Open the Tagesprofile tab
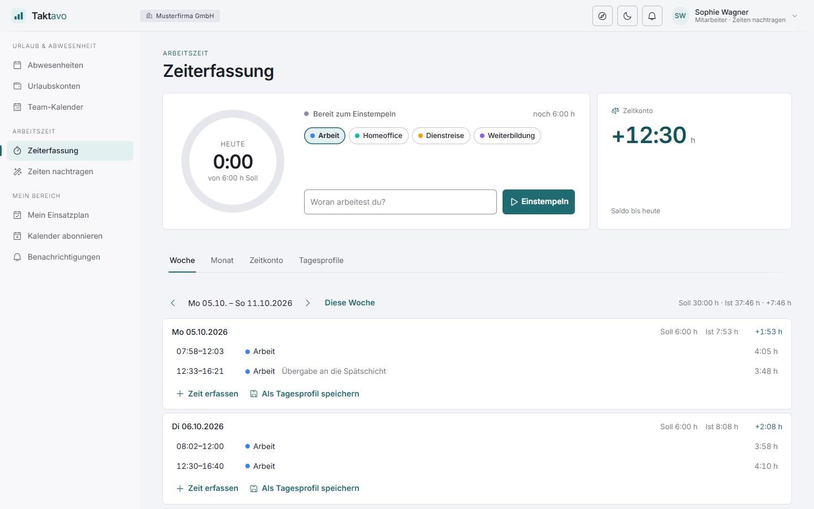814x509 pixels. pos(321,260)
